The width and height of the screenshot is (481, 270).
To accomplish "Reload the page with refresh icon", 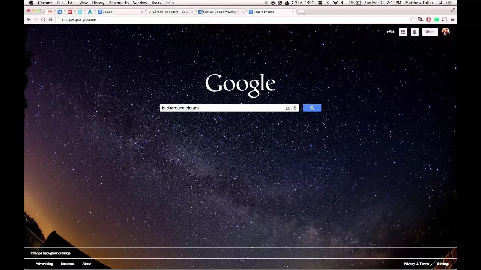I will [43, 19].
